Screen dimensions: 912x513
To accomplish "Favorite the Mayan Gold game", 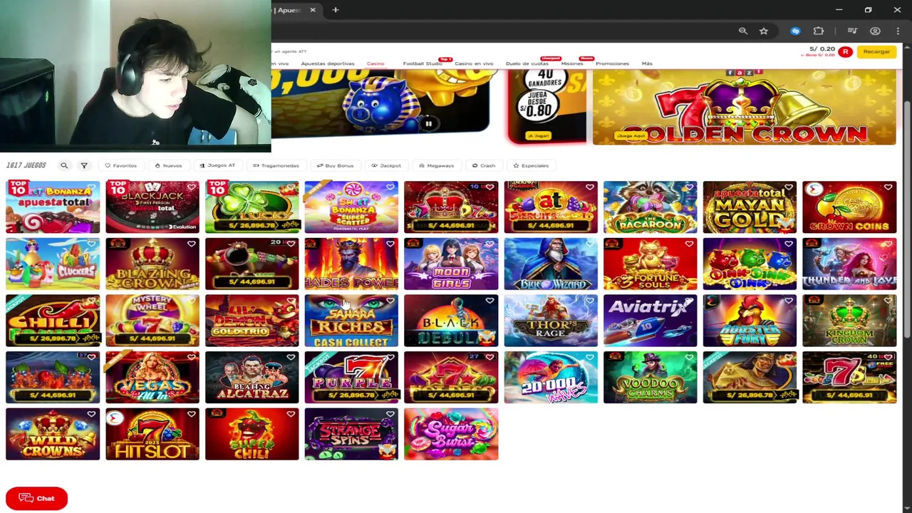I will click(789, 187).
